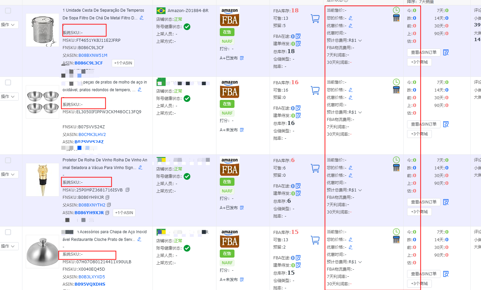Copy MSKU 25P0MPZ3681716ISVB
Screen dimensions: 481x290
(x=127, y=190)
